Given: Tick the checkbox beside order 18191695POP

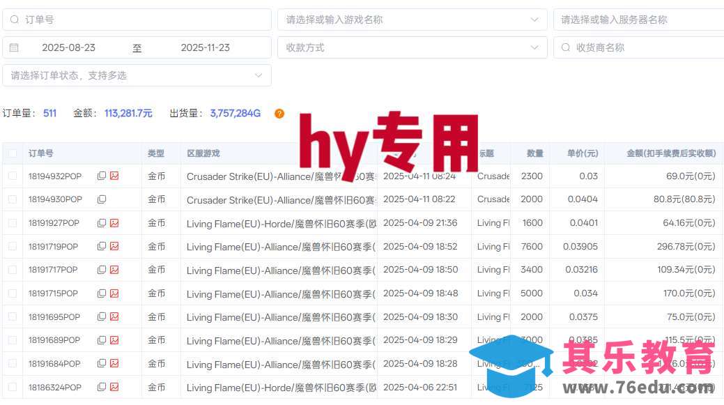Looking at the screenshot, I should click(x=12, y=316).
